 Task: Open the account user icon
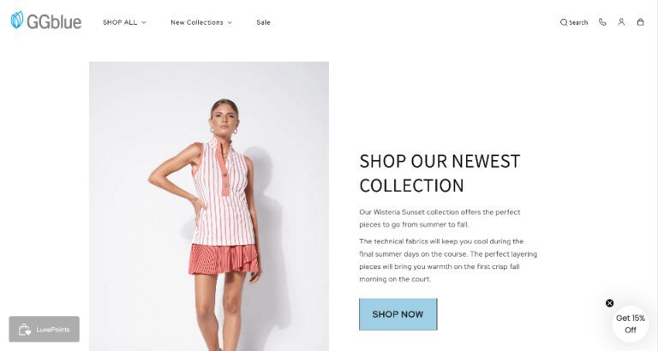[x=621, y=22]
